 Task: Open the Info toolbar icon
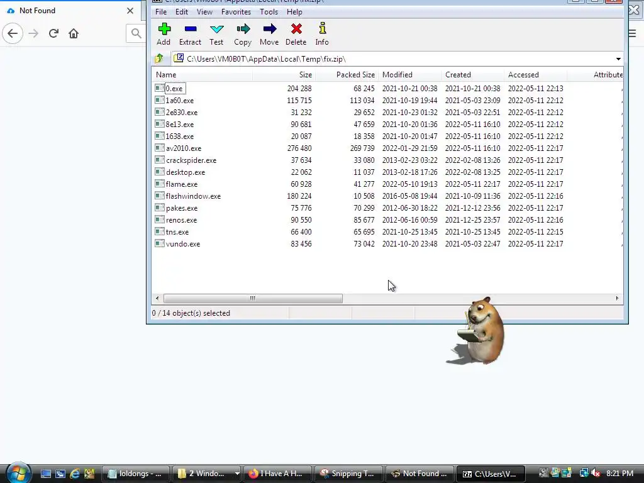click(x=322, y=34)
